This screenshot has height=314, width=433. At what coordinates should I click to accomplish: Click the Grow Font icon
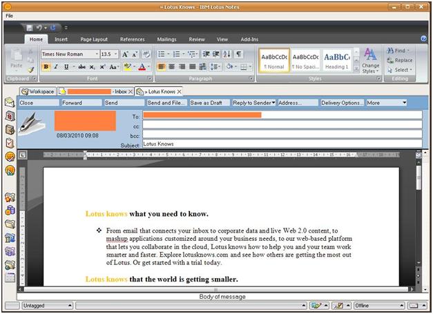coord(125,54)
